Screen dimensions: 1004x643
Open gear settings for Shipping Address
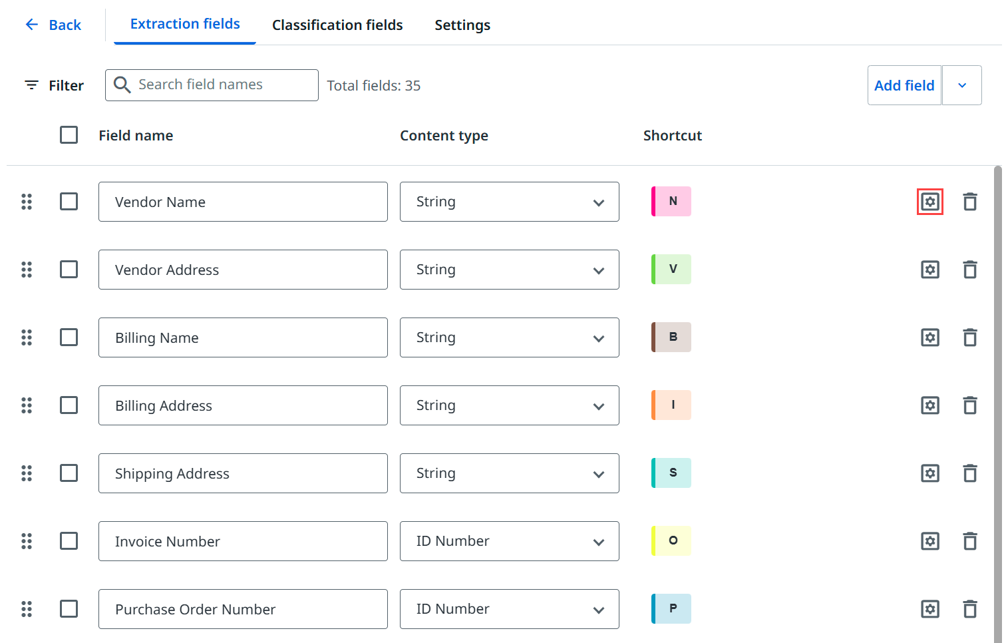pos(929,473)
